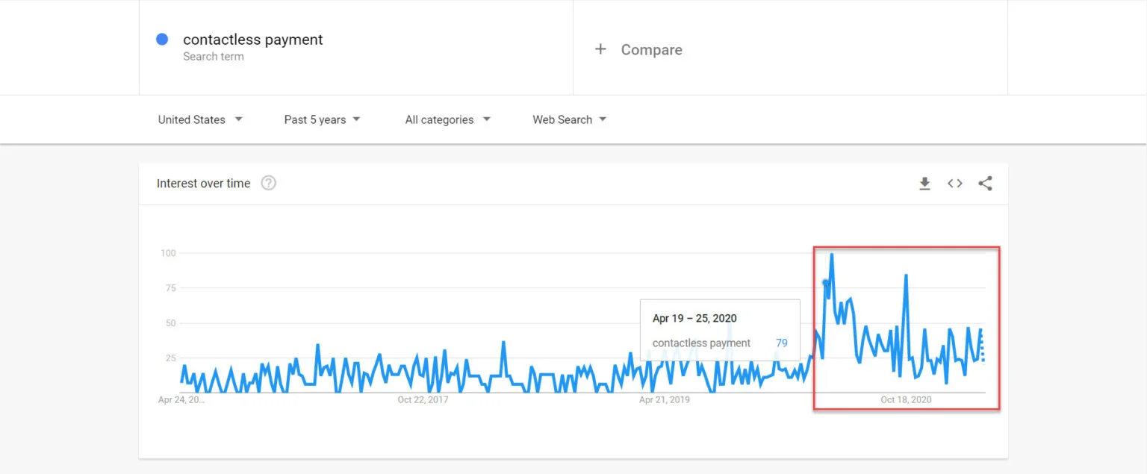Image resolution: width=1147 pixels, height=474 pixels.
Task: Click the peak data point near 100
Action: [830, 255]
